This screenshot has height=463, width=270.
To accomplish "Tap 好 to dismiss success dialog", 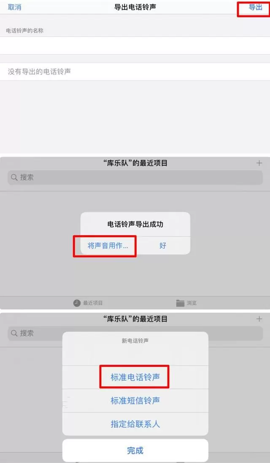I will pos(163,246).
